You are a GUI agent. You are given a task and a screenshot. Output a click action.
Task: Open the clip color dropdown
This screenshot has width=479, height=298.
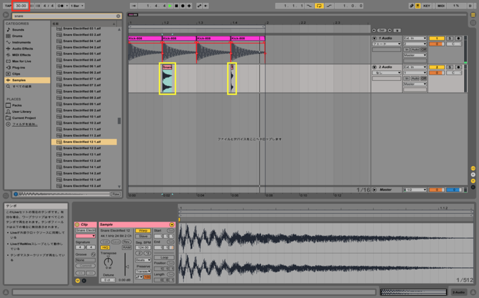tap(85, 236)
